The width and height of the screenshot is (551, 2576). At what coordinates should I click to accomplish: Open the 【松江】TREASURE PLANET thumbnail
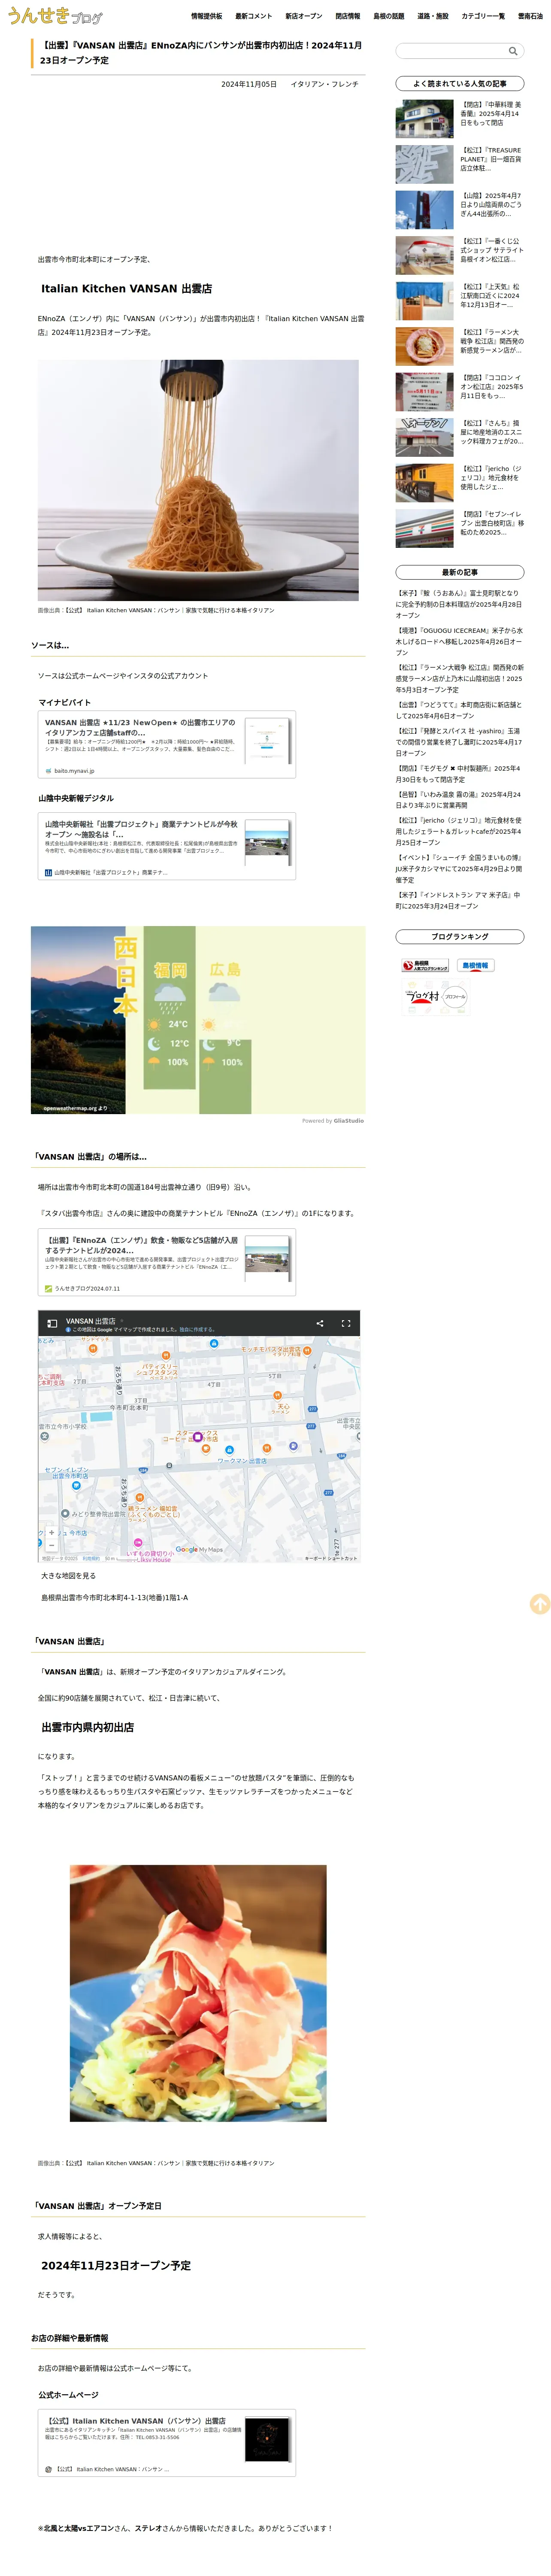[x=424, y=165]
